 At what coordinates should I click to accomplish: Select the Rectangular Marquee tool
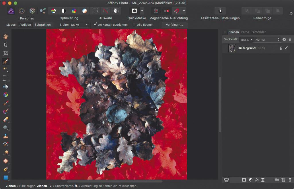[x=6, y=78]
